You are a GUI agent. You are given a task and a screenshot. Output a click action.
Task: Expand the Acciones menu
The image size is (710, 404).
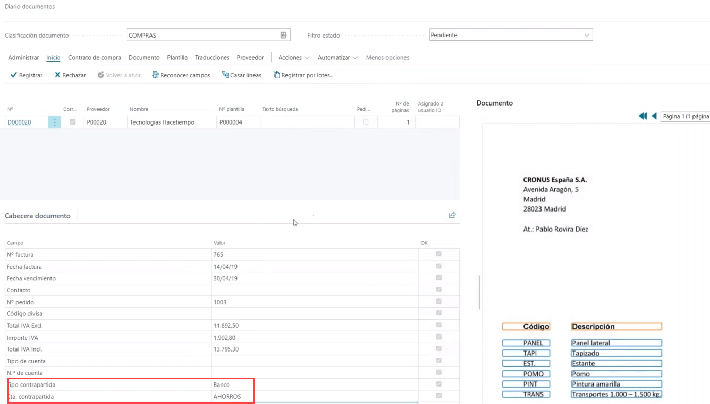[x=294, y=58]
